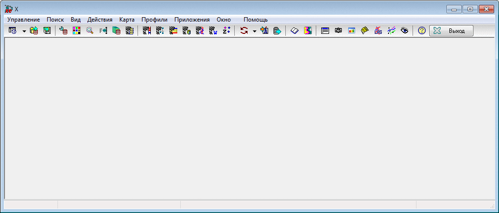Viewport: 499px width, 213px height.
Task: Open the multicolor palette grid icon
Action: pos(77,31)
